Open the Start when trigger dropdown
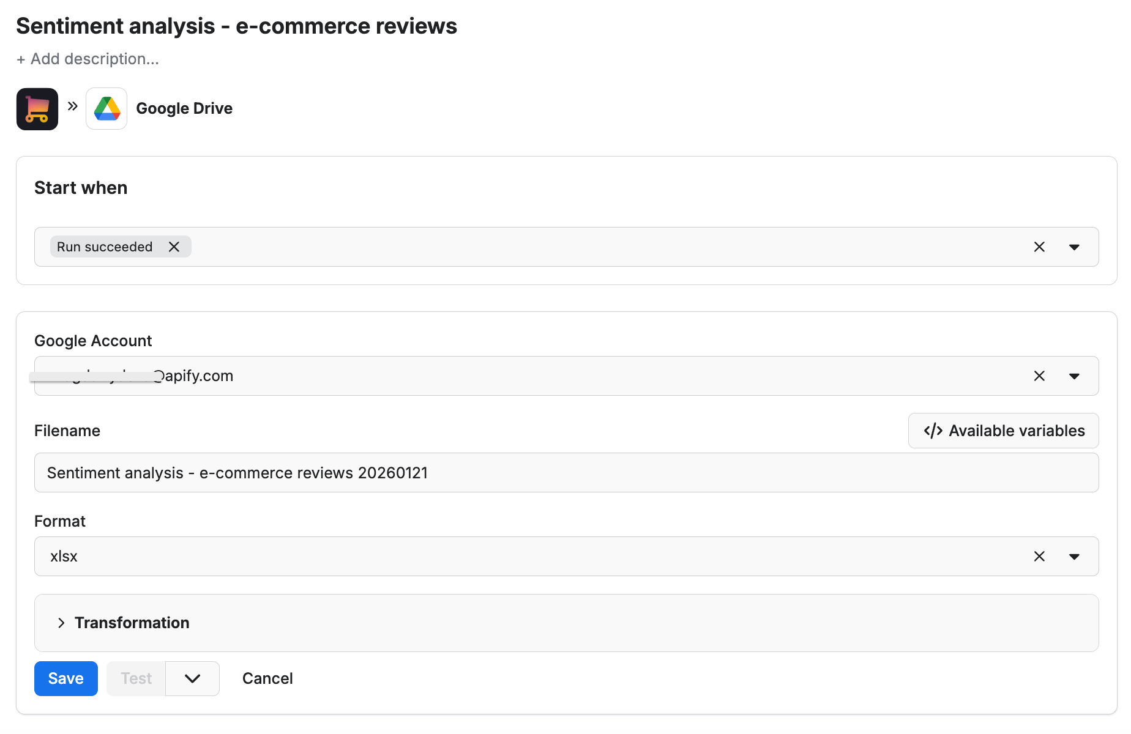 tap(1075, 247)
